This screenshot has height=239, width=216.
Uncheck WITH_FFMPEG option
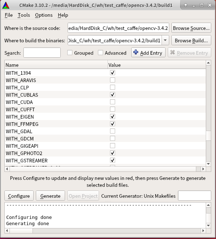click(113, 124)
